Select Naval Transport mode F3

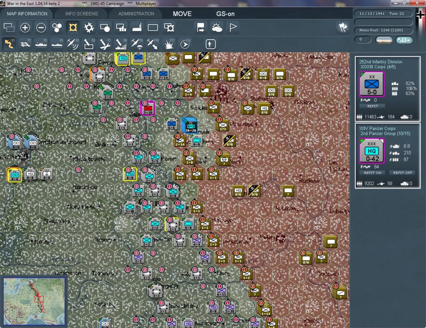(x=41, y=44)
